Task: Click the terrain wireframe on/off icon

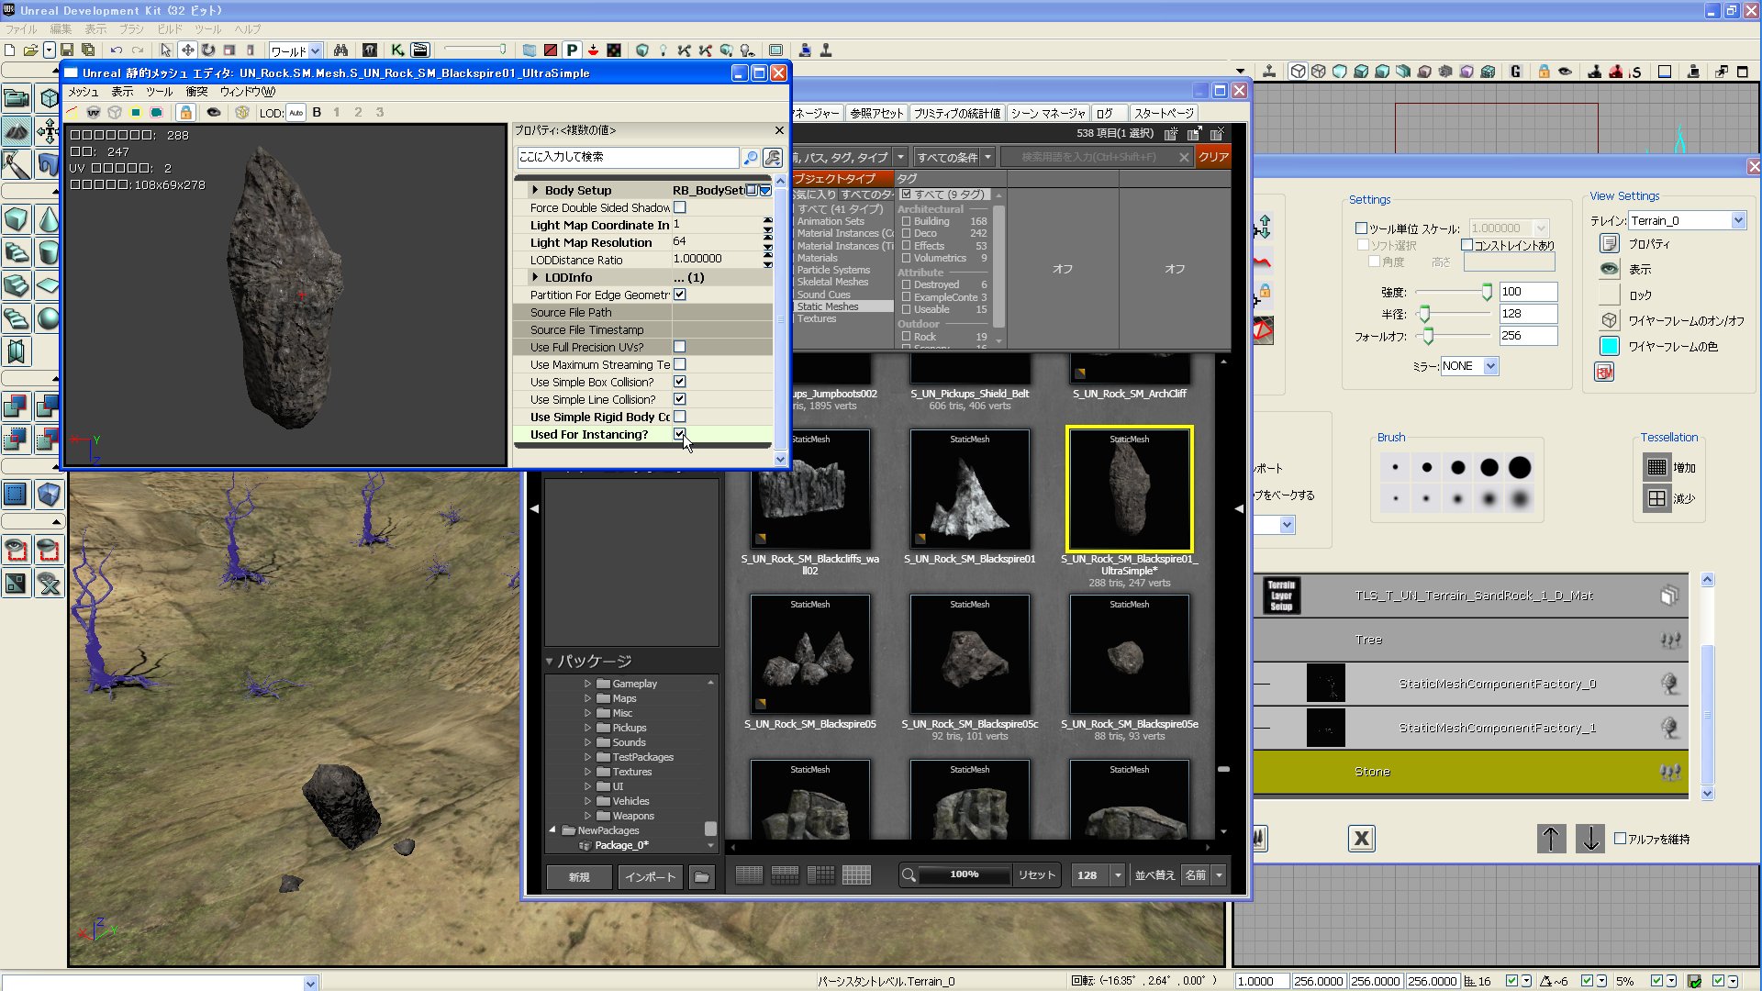Action: coord(1609,320)
